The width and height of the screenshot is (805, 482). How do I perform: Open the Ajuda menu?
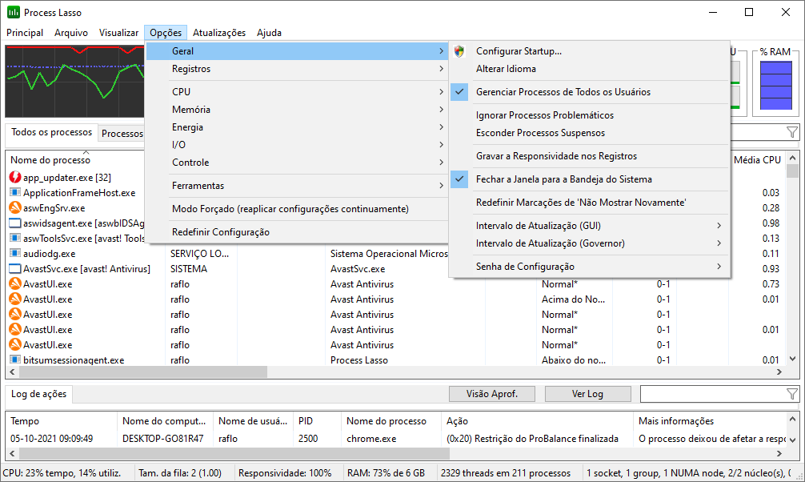(x=269, y=33)
